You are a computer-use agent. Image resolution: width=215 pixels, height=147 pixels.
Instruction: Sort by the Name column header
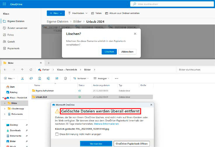click(x=37, y=85)
